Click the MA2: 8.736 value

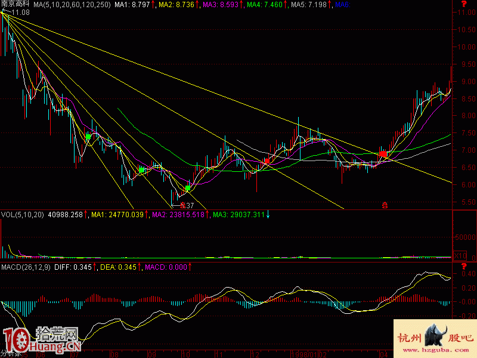pos(176,5)
